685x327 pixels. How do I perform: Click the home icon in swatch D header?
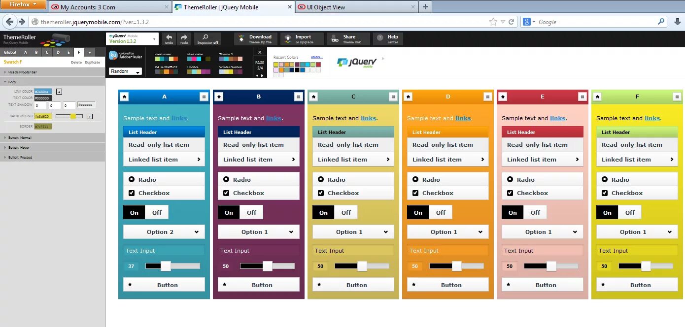pyautogui.click(x=409, y=97)
